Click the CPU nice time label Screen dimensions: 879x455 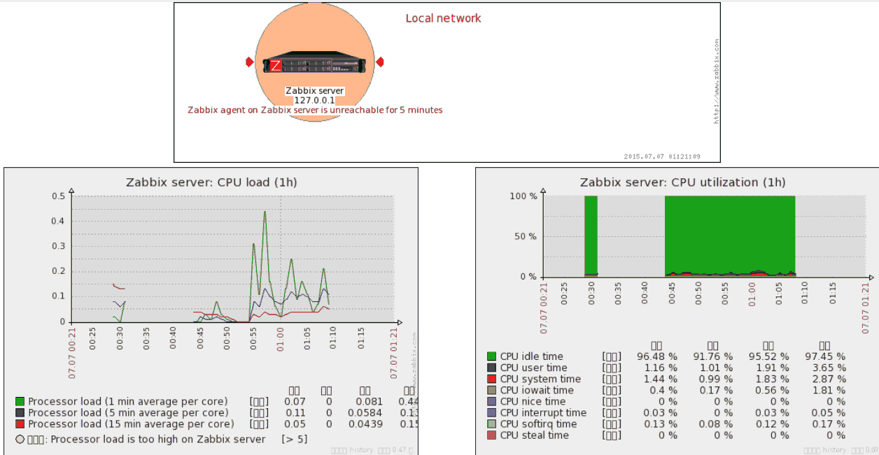pyautogui.click(x=533, y=401)
